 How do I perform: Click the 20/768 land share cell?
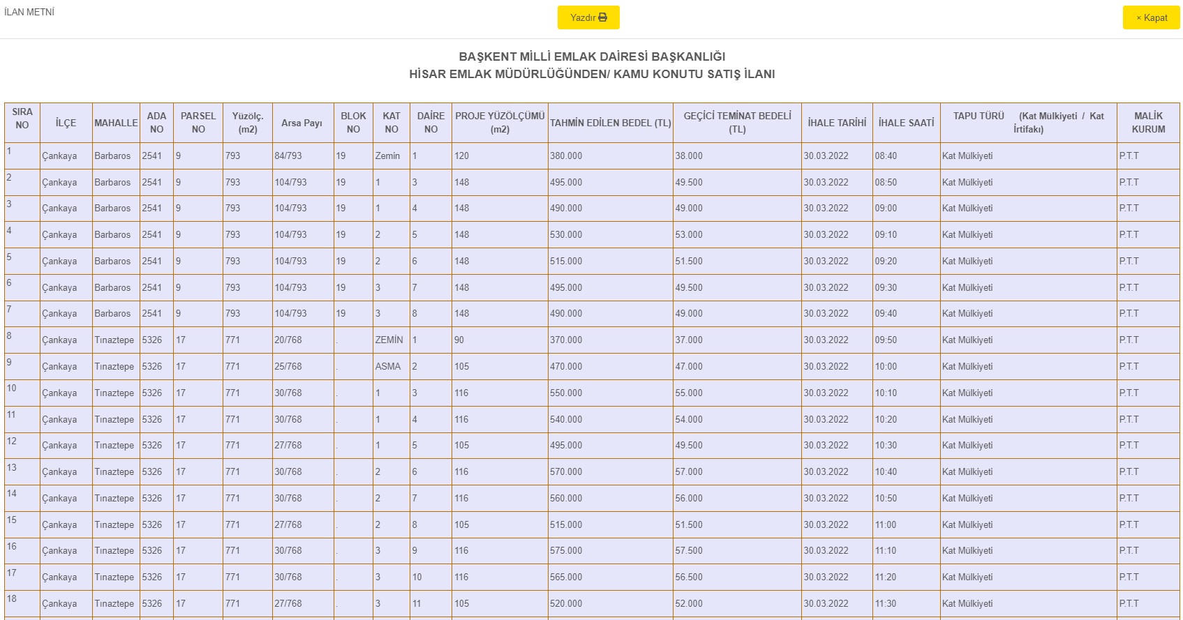click(303, 340)
